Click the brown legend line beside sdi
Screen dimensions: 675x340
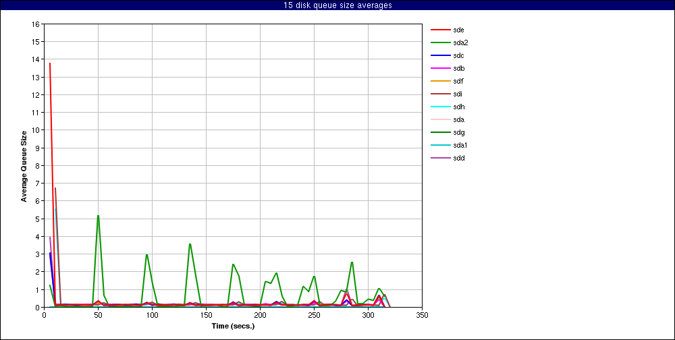click(440, 94)
